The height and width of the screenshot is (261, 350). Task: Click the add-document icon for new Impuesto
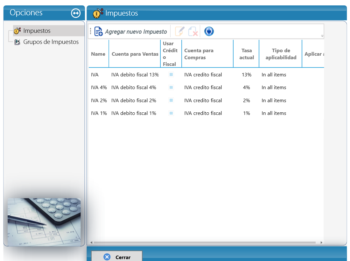(x=98, y=31)
